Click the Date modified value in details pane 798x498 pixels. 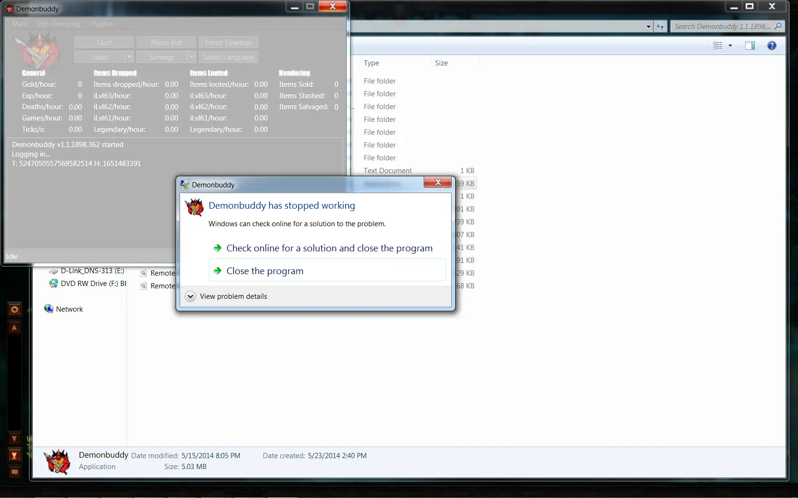point(211,456)
